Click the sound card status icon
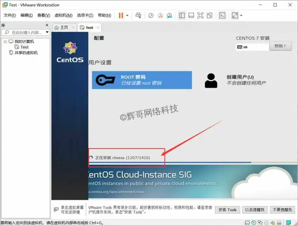 click(273, 223)
